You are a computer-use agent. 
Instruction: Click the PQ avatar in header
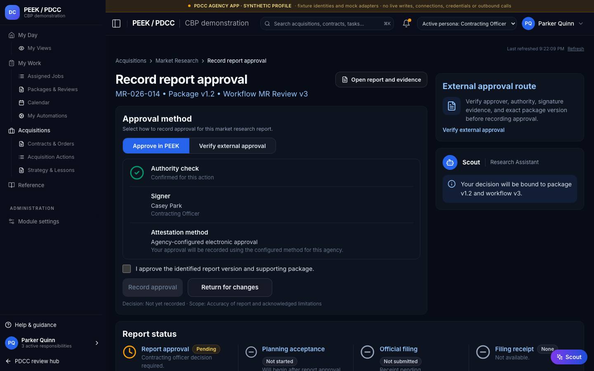pyautogui.click(x=528, y=23)
